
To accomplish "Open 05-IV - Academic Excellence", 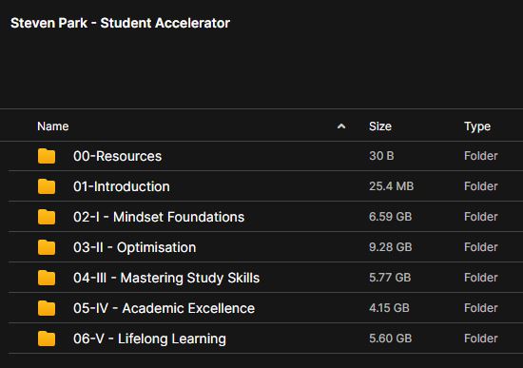I will [x=165, y=308].
